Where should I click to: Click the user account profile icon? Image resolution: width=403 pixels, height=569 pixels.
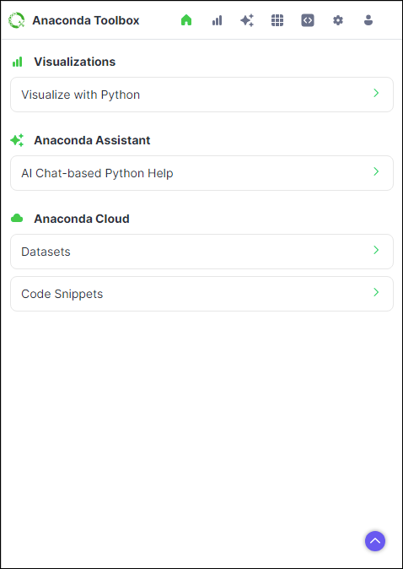[x=368, y=20]
